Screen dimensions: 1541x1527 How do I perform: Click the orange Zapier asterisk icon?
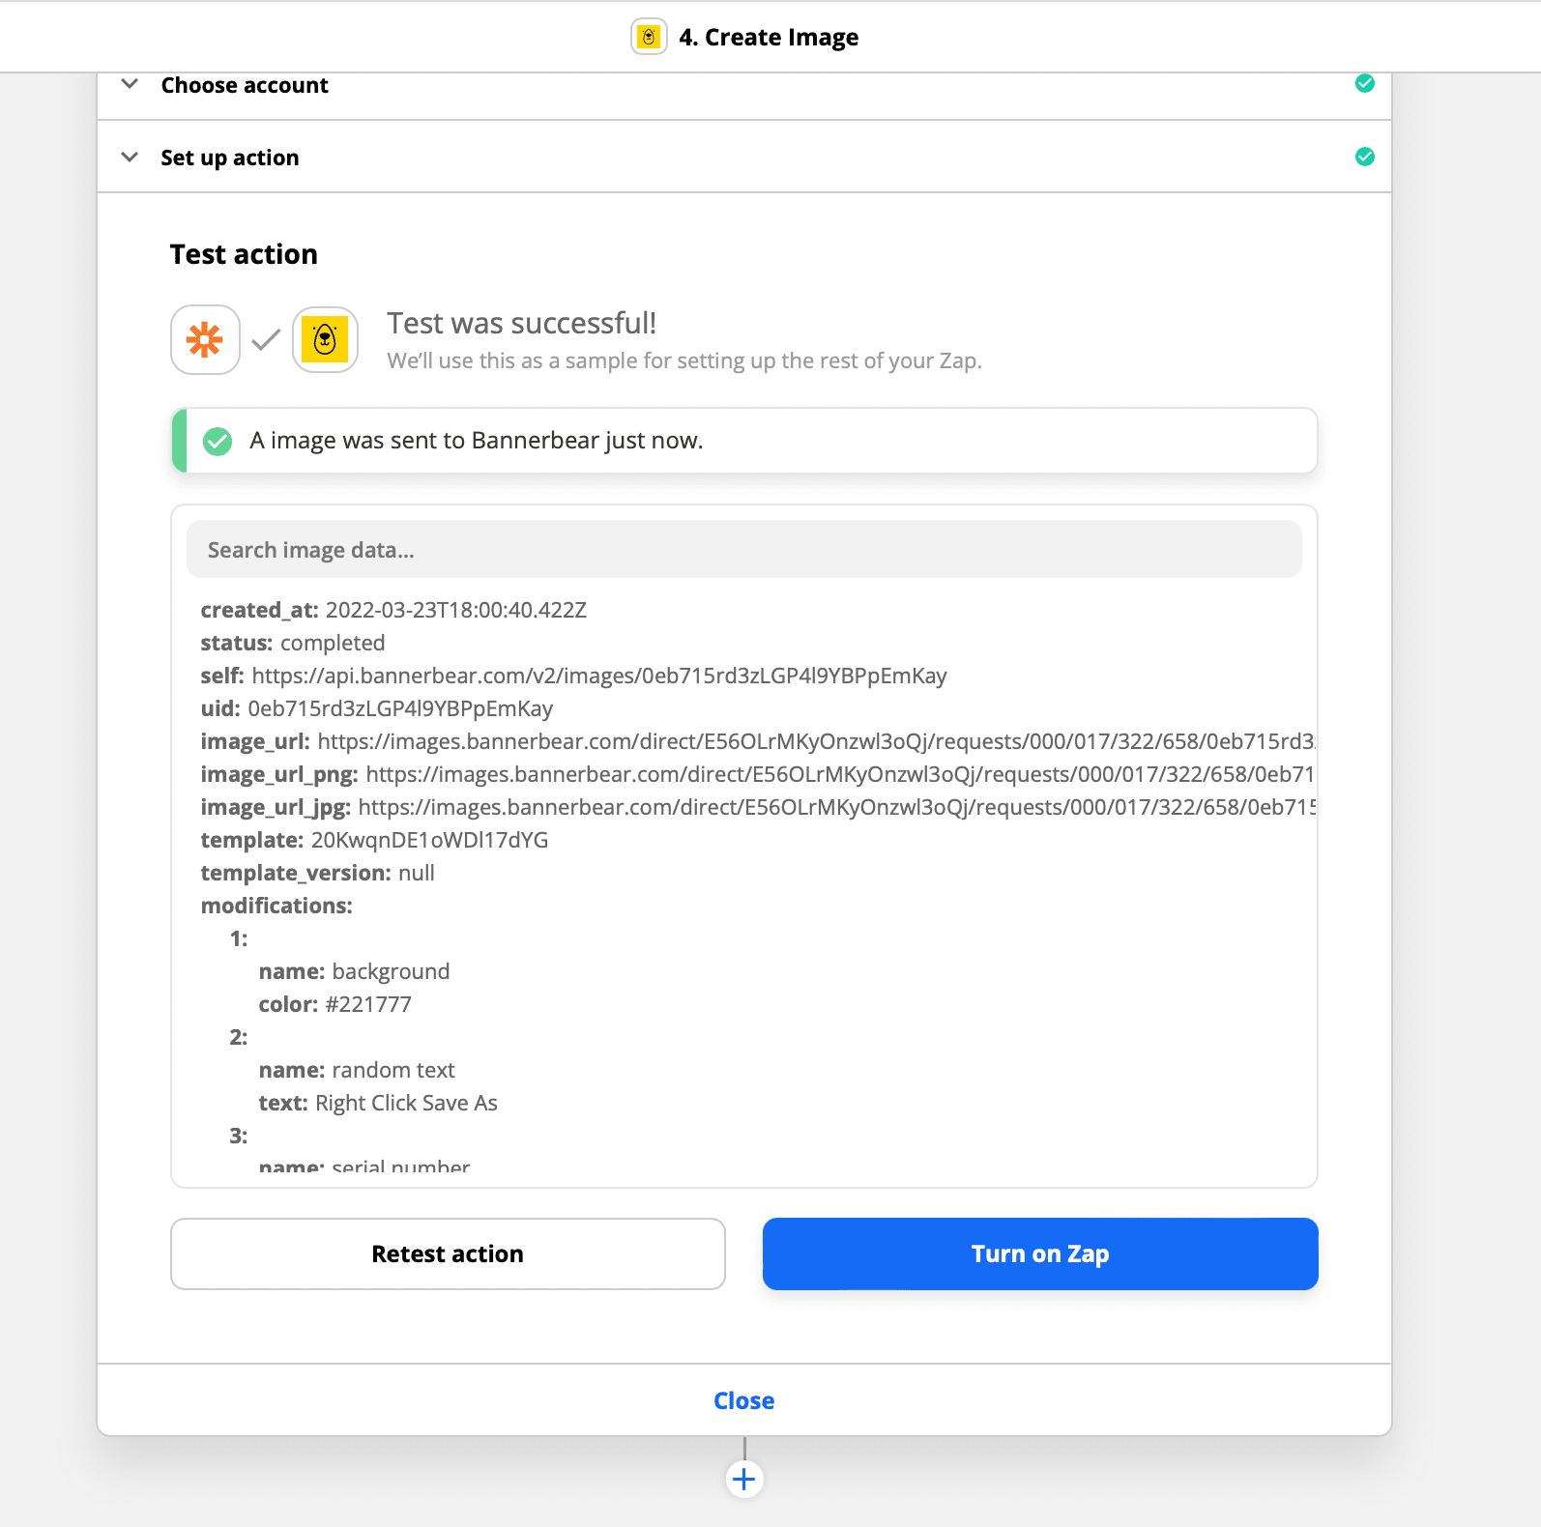click(x=205, y=339)
